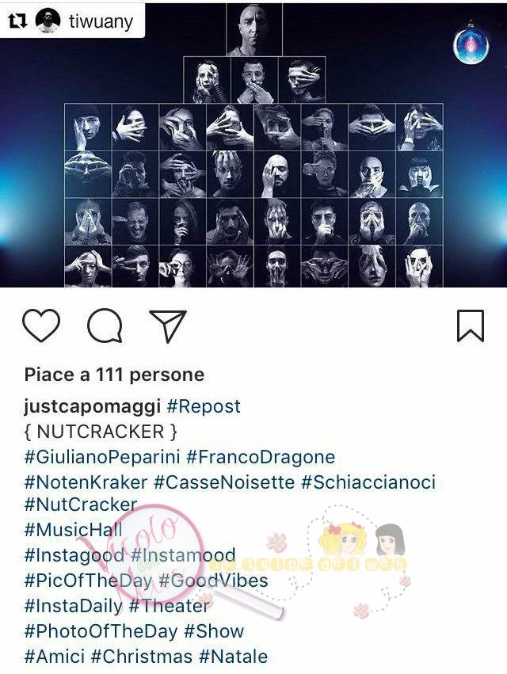Share post with paper plane icon

tap(168, 326)
